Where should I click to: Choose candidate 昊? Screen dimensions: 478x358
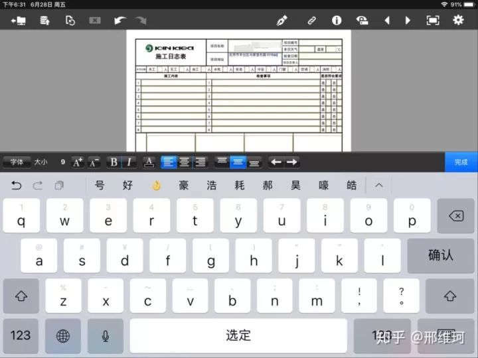point(295,185)
